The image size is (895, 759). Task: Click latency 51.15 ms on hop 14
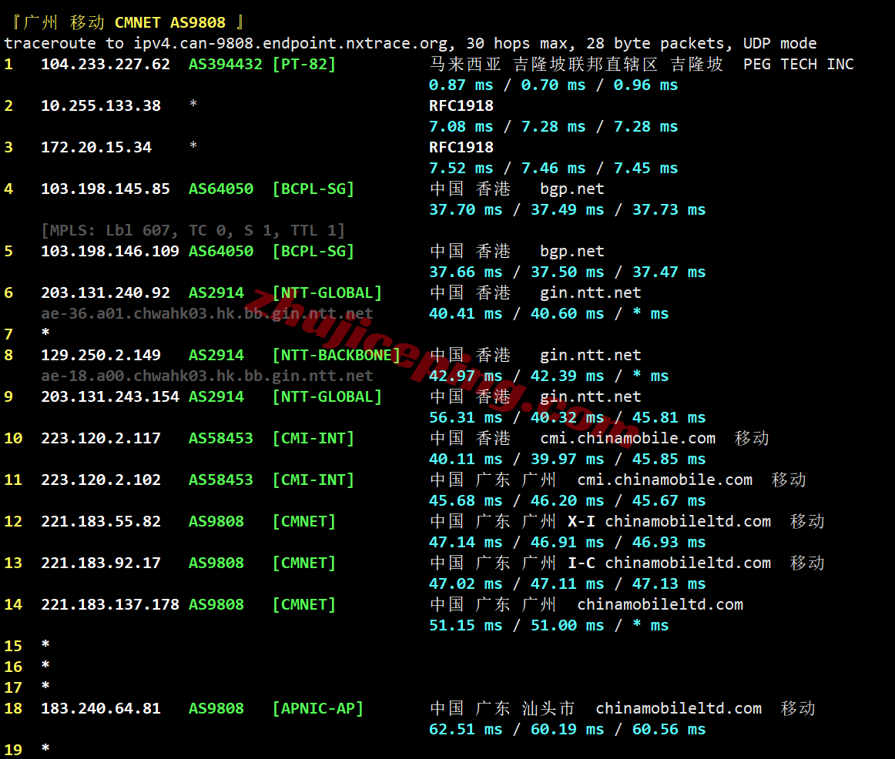click(465, 626)
